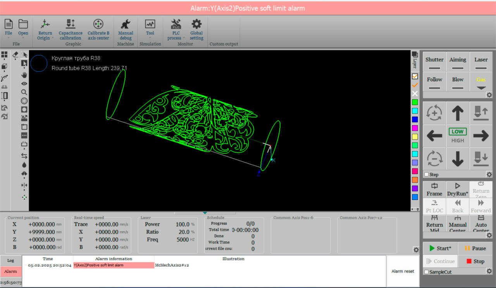The image size is (496, 288).
Task: Click the green dot centering tool icon
Action: 24,197
